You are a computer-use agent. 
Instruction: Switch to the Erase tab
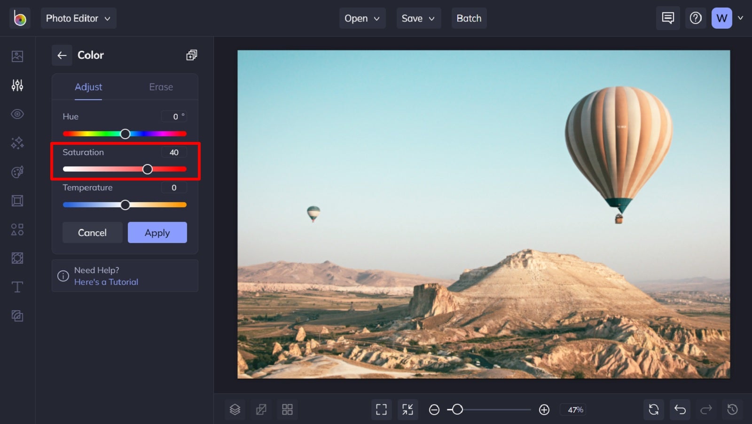click(161, 87)
